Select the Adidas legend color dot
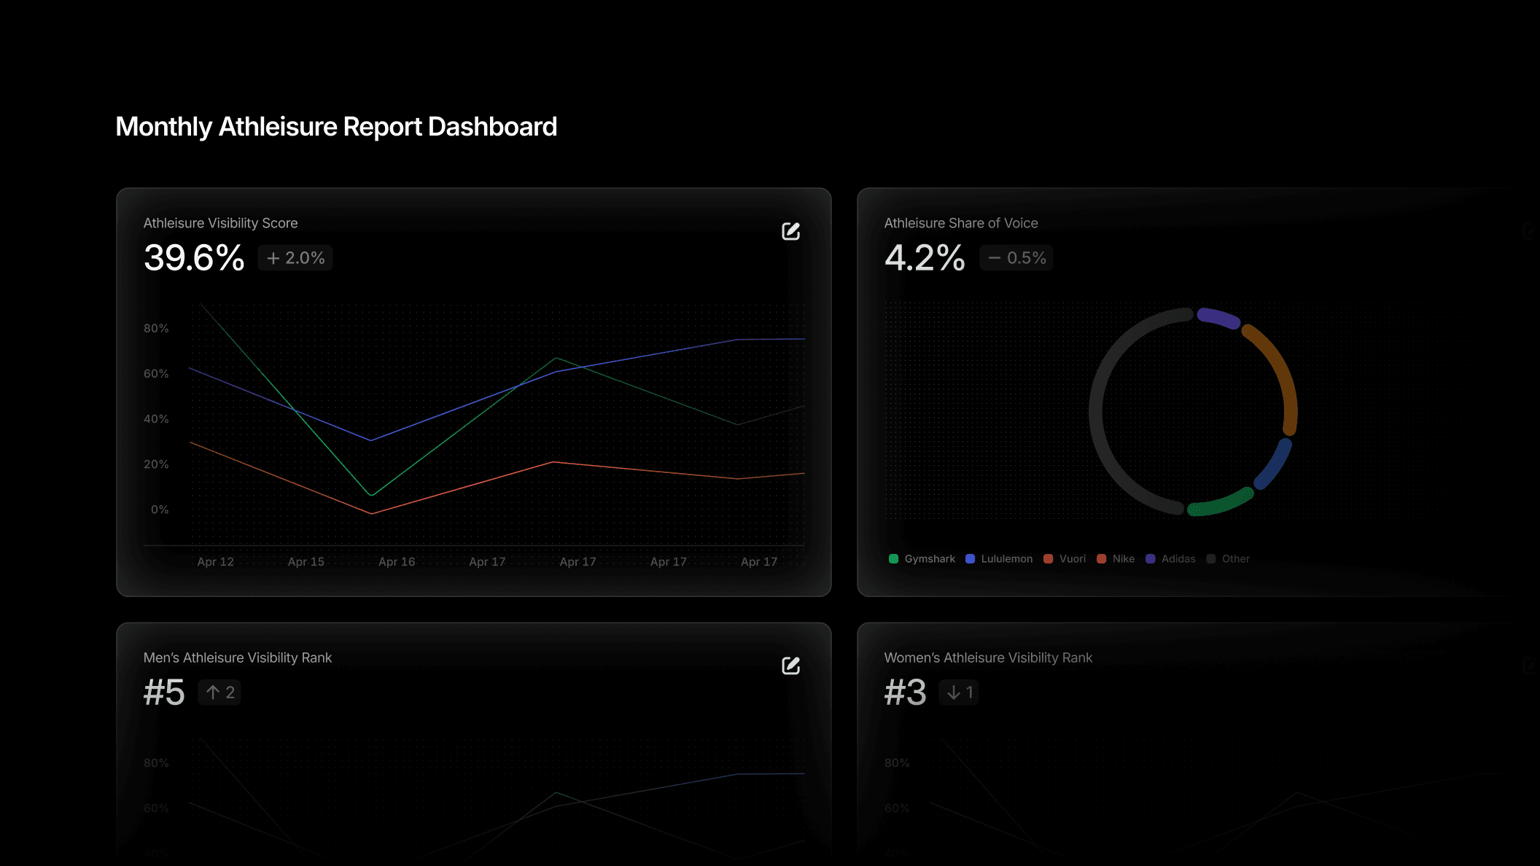Image resolution: width=1540 pixels, height=866 pixels. coord(1151,558)
